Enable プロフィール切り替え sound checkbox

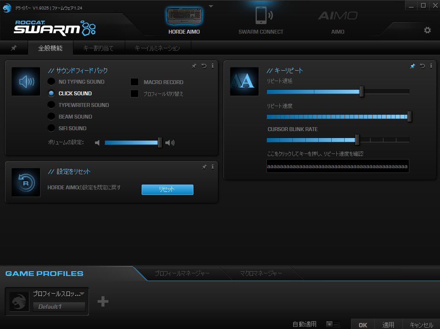point(134,94)
